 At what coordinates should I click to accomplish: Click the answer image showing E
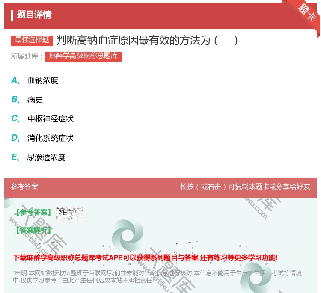(x=70, y=213)
